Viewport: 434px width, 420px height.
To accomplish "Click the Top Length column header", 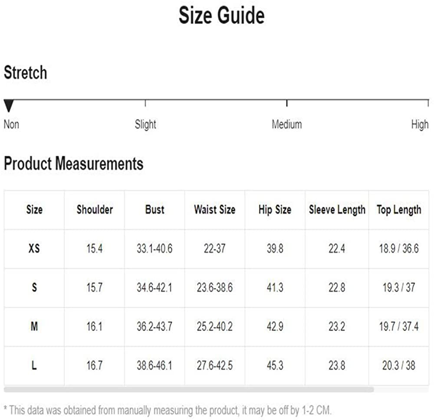I will pos(399,210).
